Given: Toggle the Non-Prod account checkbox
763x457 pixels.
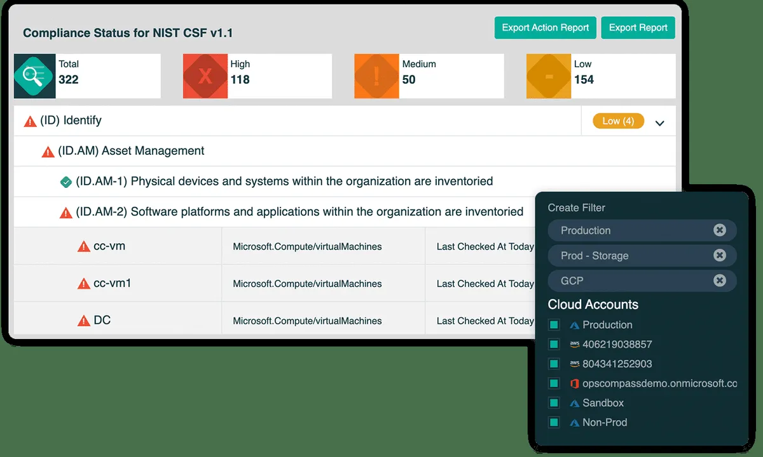Looking at the screenshot, I should pyautogui.click(x=554, y=423).
